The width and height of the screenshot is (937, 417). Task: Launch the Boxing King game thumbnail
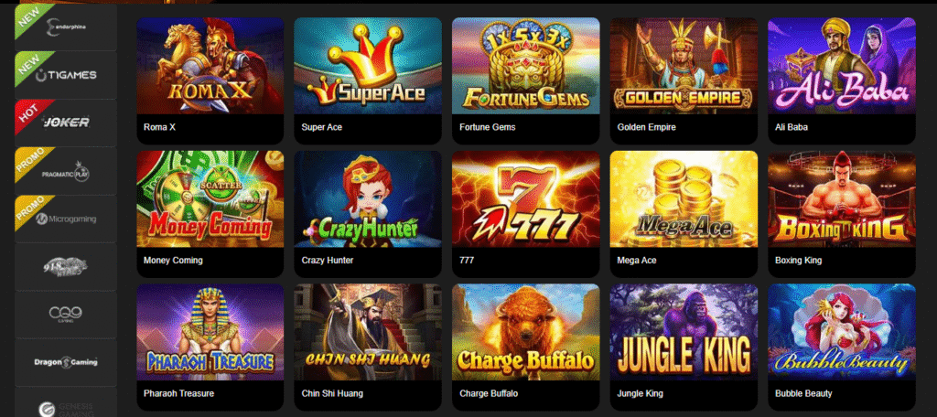click(842, 199)
